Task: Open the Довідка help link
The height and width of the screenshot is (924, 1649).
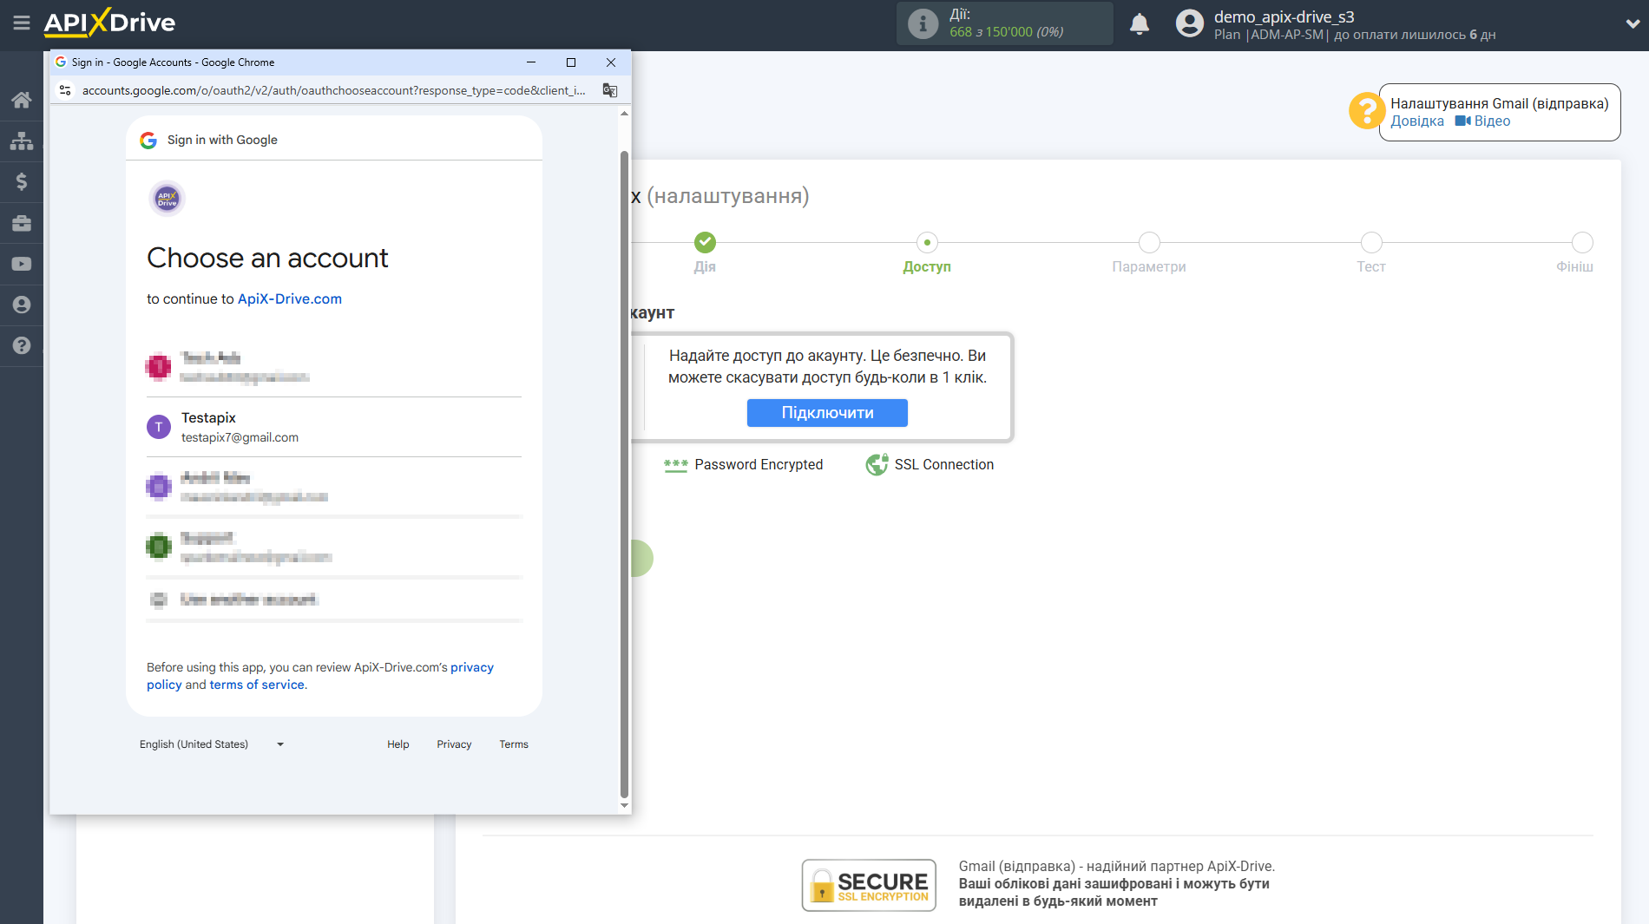Action: click(1417, 121)
